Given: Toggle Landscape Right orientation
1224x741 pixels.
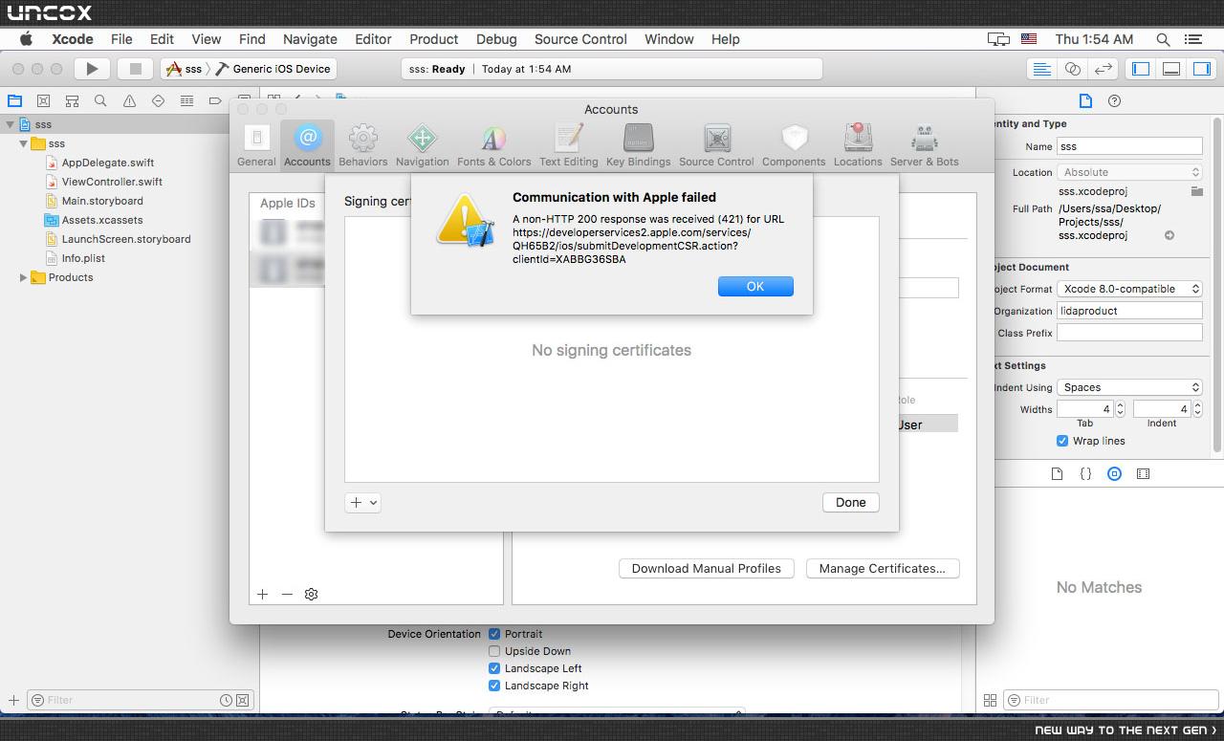Looking at the screenshot, I should click(x=494, y=686).
